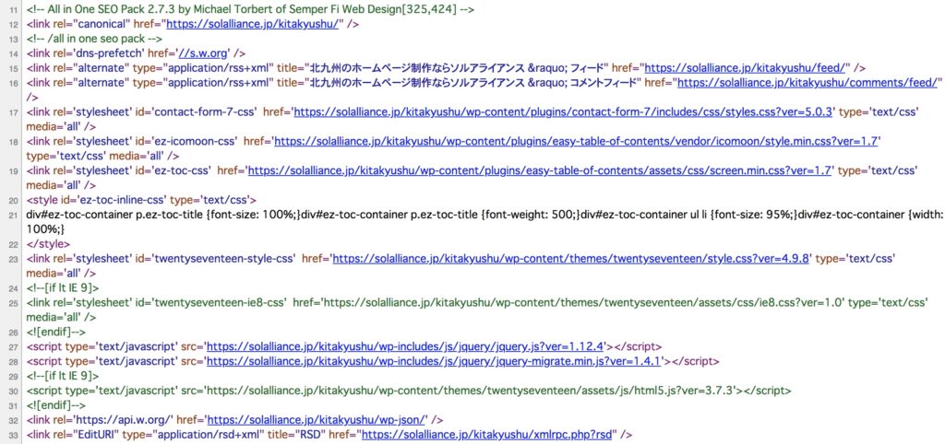Open the icomoon style.min.css link
This screenshot has height=444, width=945.
pyautogui.click(x=577, y=141)
